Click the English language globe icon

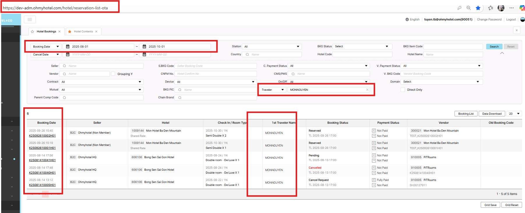click(407, 20)
